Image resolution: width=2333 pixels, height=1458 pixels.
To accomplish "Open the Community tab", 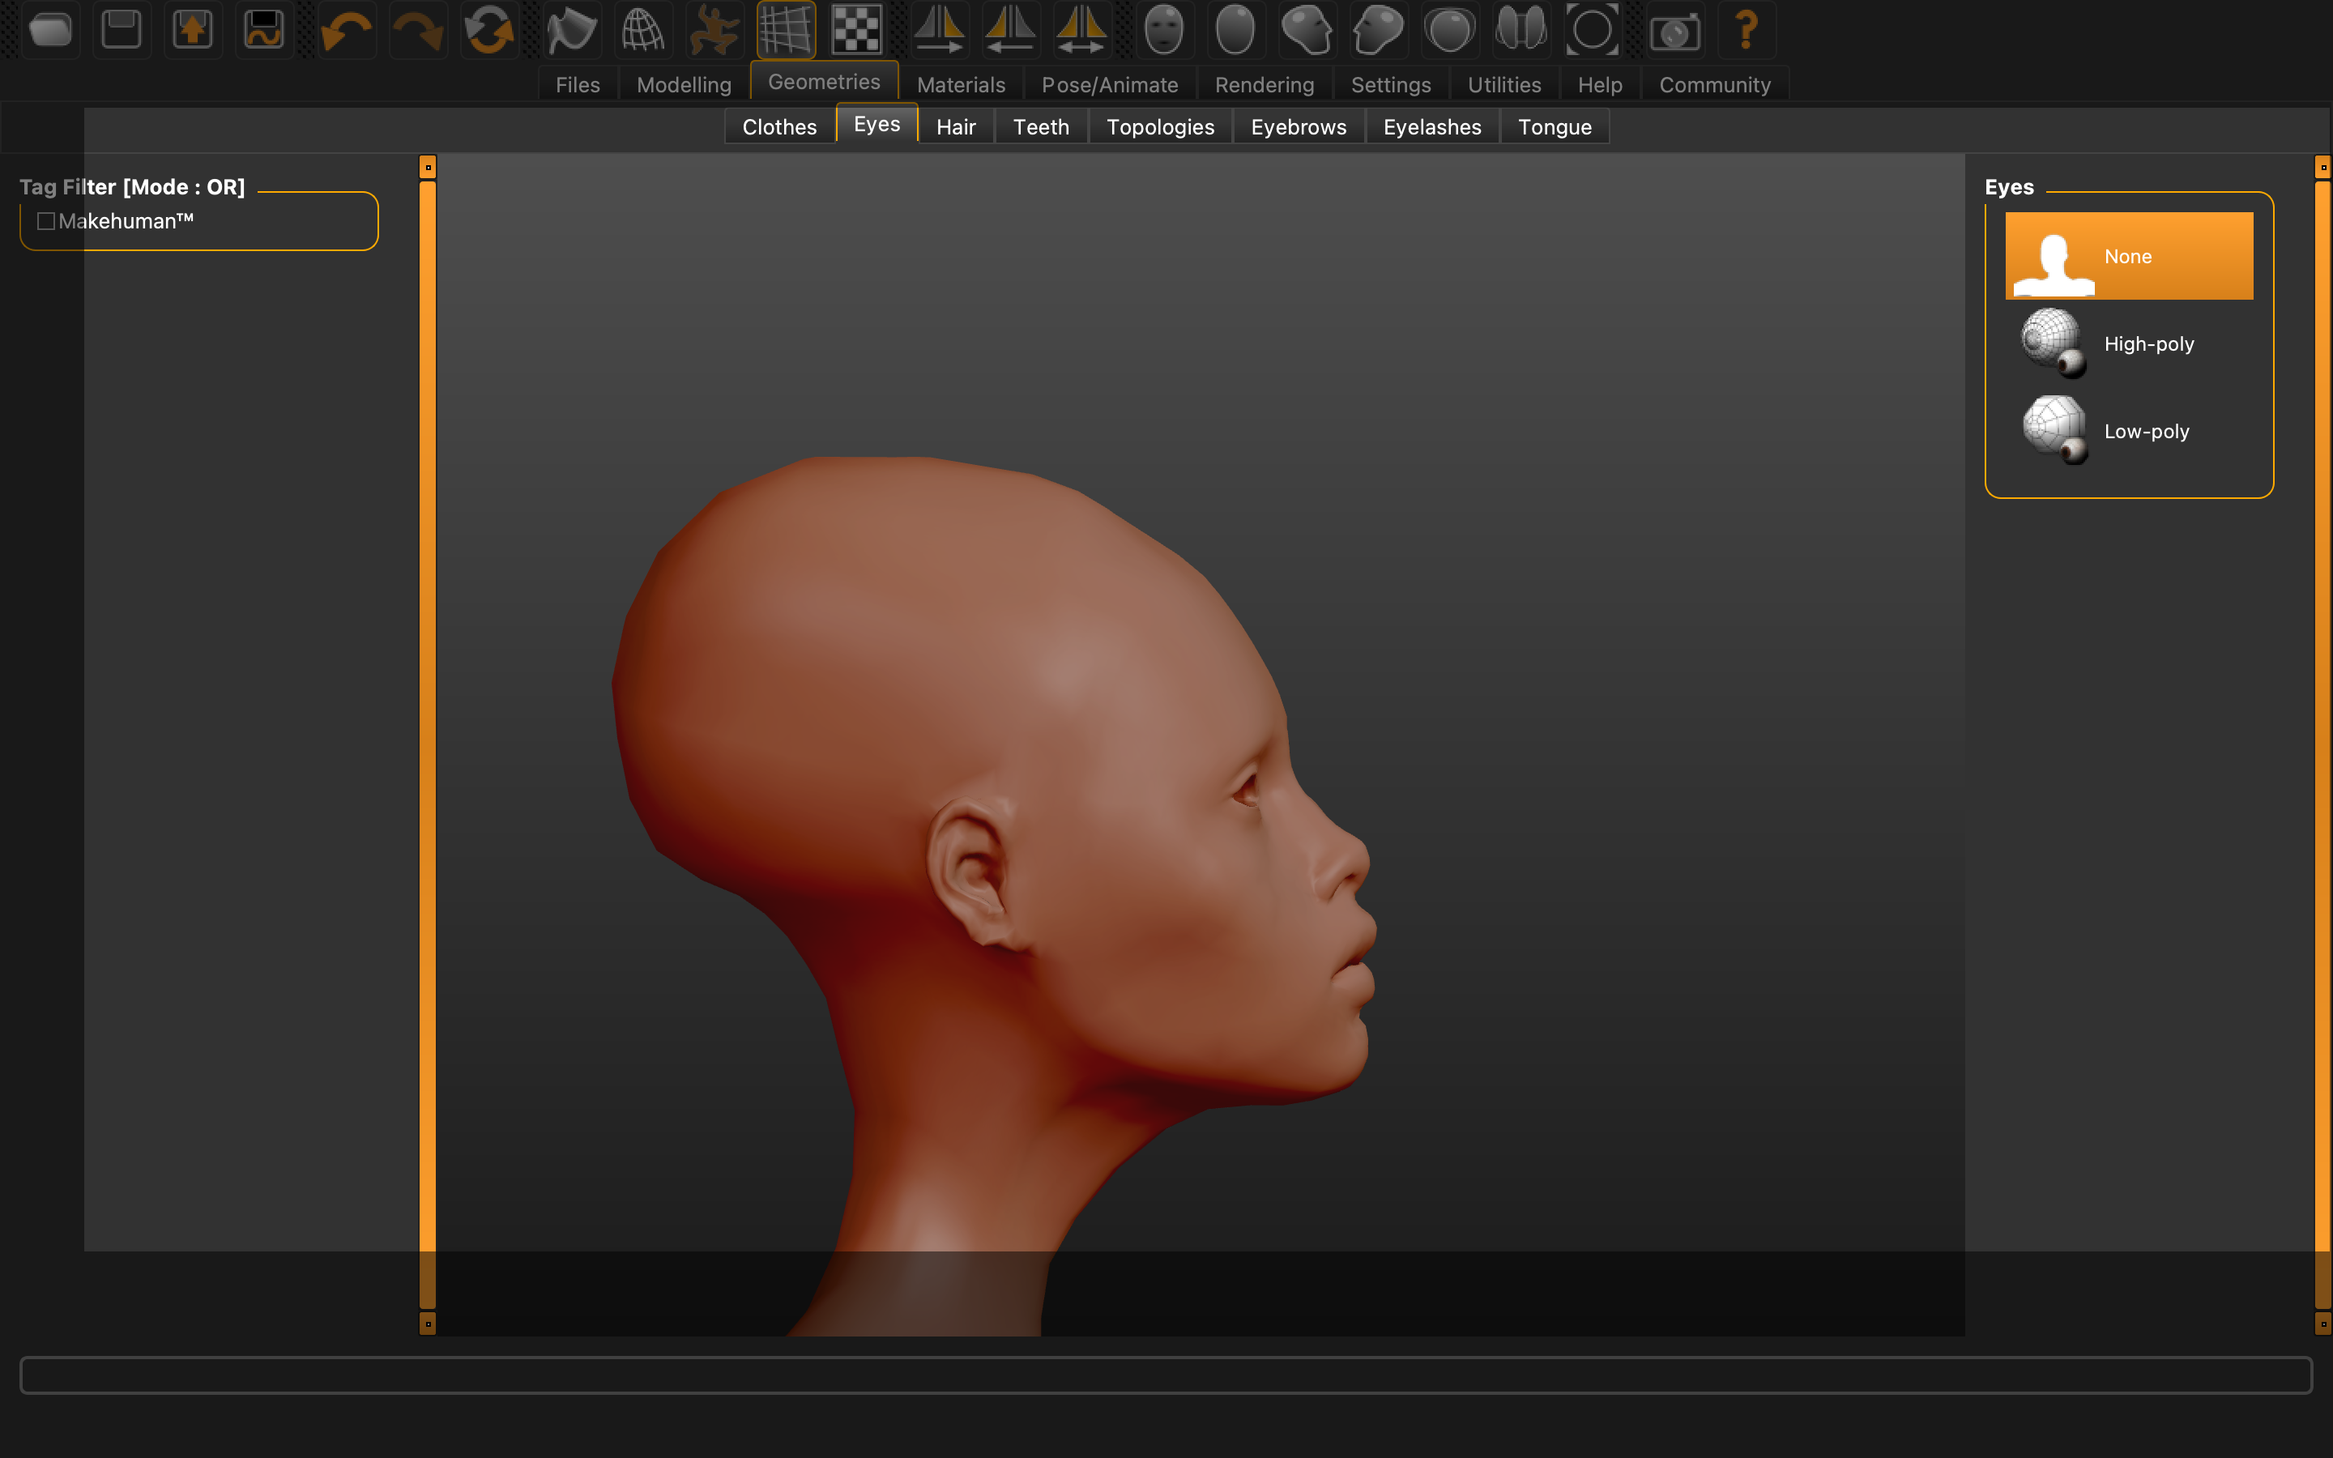I will [1714, 85].
